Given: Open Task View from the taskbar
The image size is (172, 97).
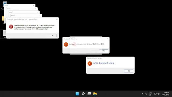Looking at the screenshot, I should point(89,94).
